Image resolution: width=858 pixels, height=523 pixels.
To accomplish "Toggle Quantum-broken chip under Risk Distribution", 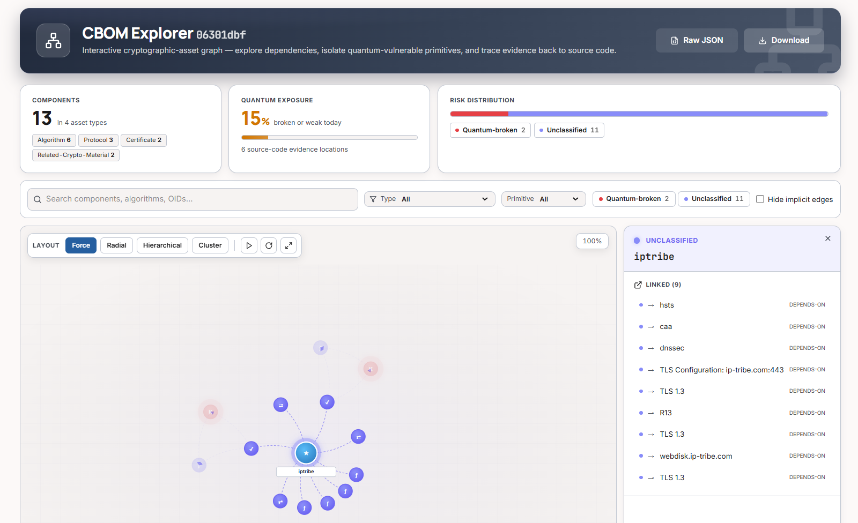I will 490,130.
